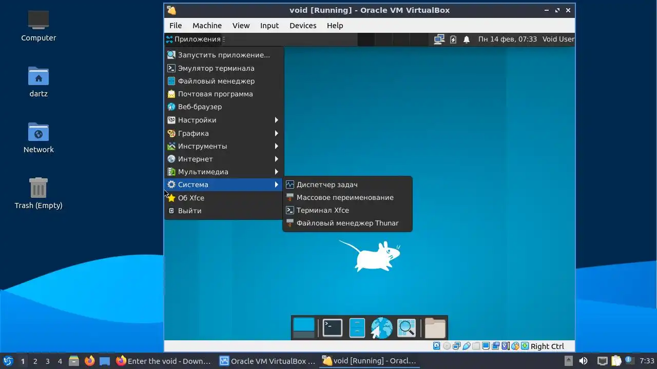The image size is (657, 369).
Task: Choose Выйти to log out
Action: coord(224,211)
